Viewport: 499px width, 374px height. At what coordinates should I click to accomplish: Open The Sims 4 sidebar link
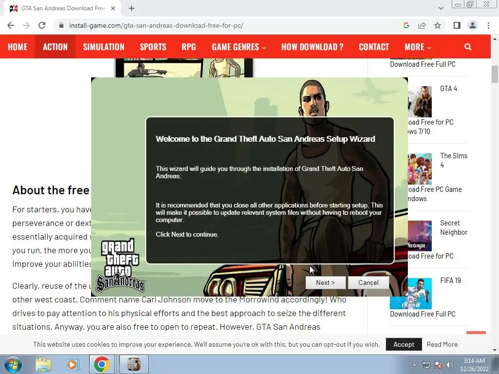coord(454,160)
